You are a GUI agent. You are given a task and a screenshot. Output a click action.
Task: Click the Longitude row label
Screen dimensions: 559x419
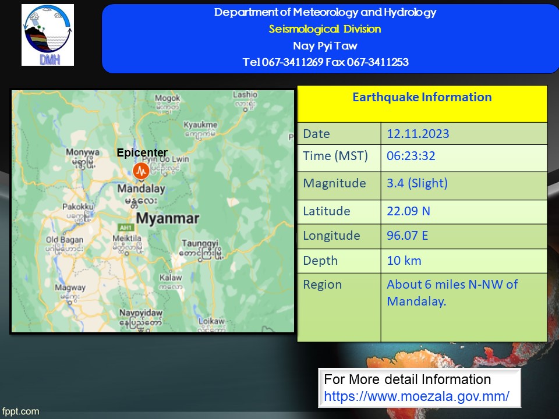tap(331, 236)
